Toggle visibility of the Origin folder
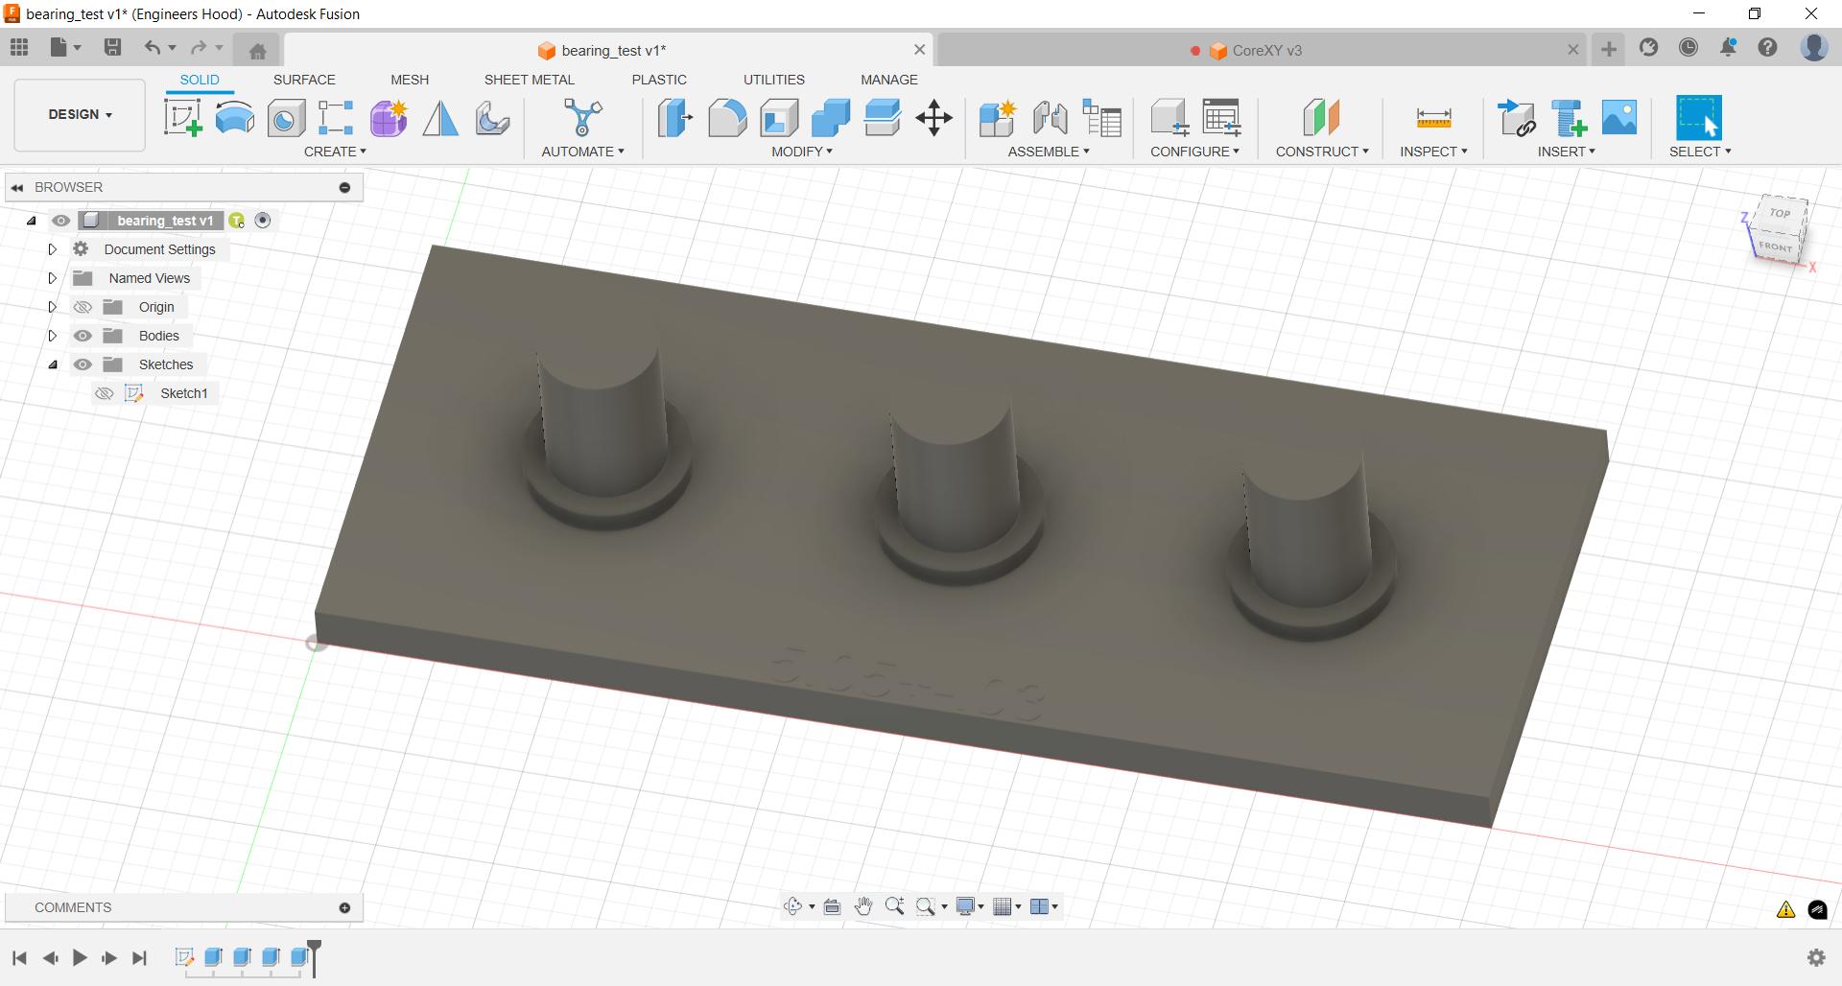This screenshot has width=1842, height=986. pyautogui.click(x=83, y=307)
